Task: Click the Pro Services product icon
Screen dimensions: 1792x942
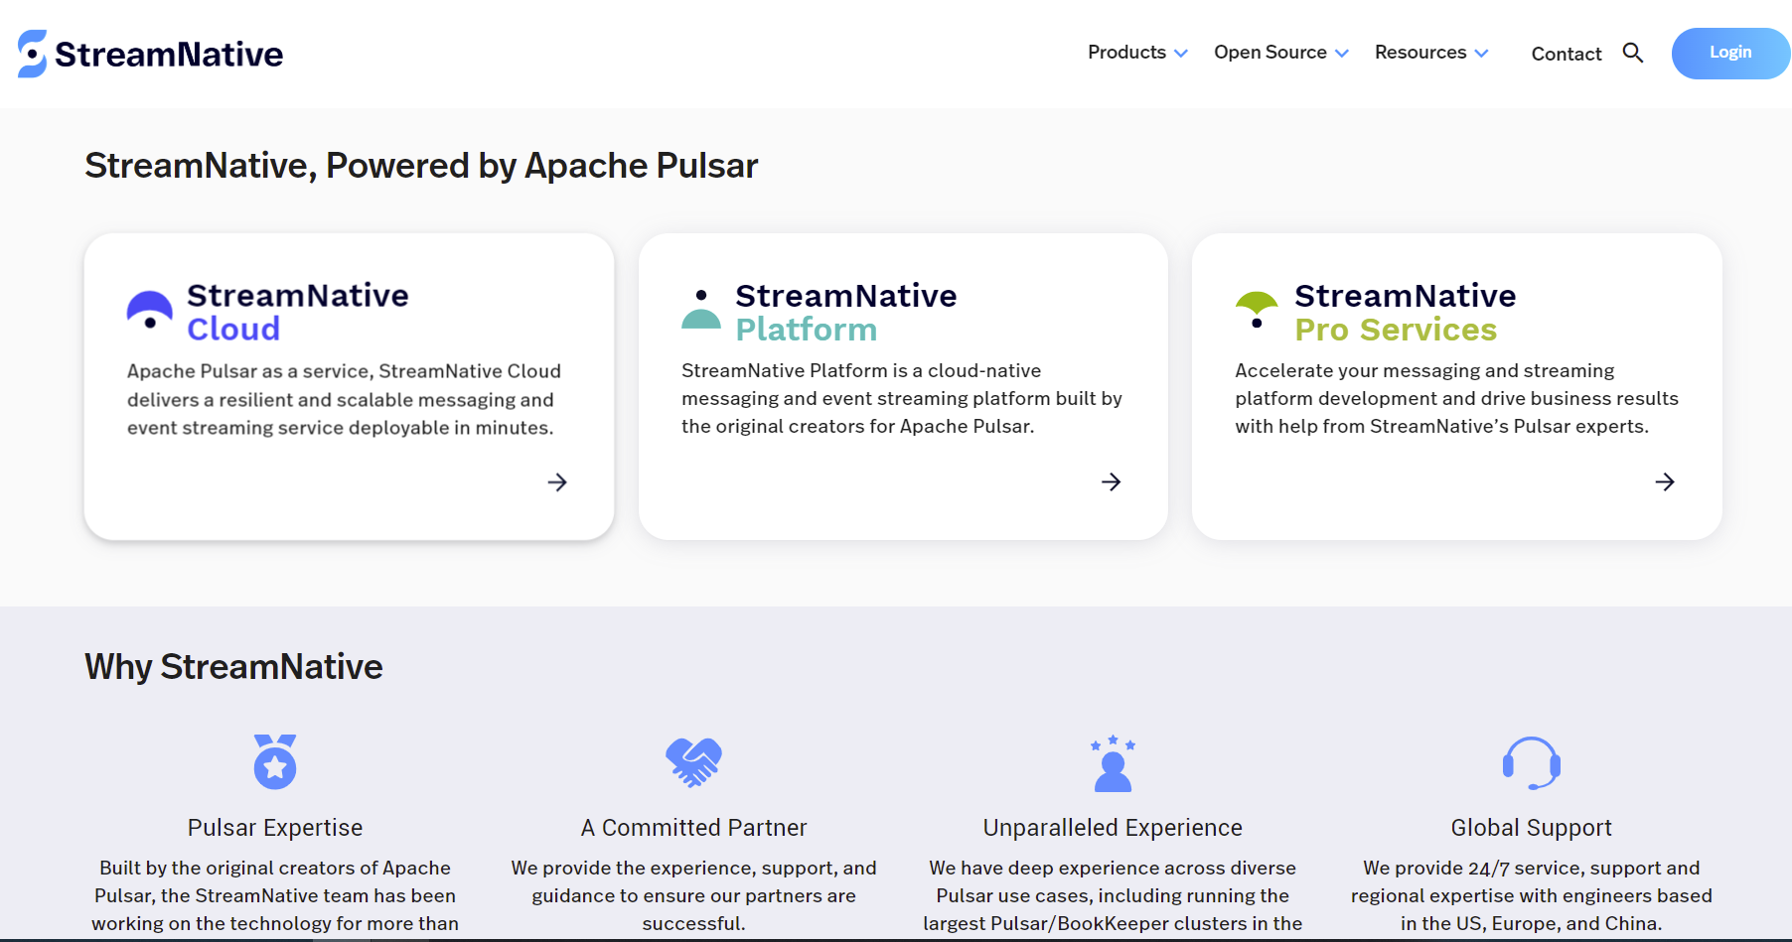Action: pyautogui.click(x=1257, y=310)
